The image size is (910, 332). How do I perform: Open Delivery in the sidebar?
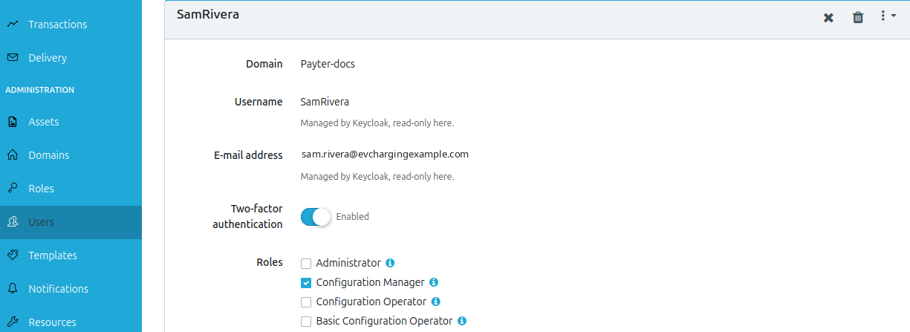tap(71, 58)
